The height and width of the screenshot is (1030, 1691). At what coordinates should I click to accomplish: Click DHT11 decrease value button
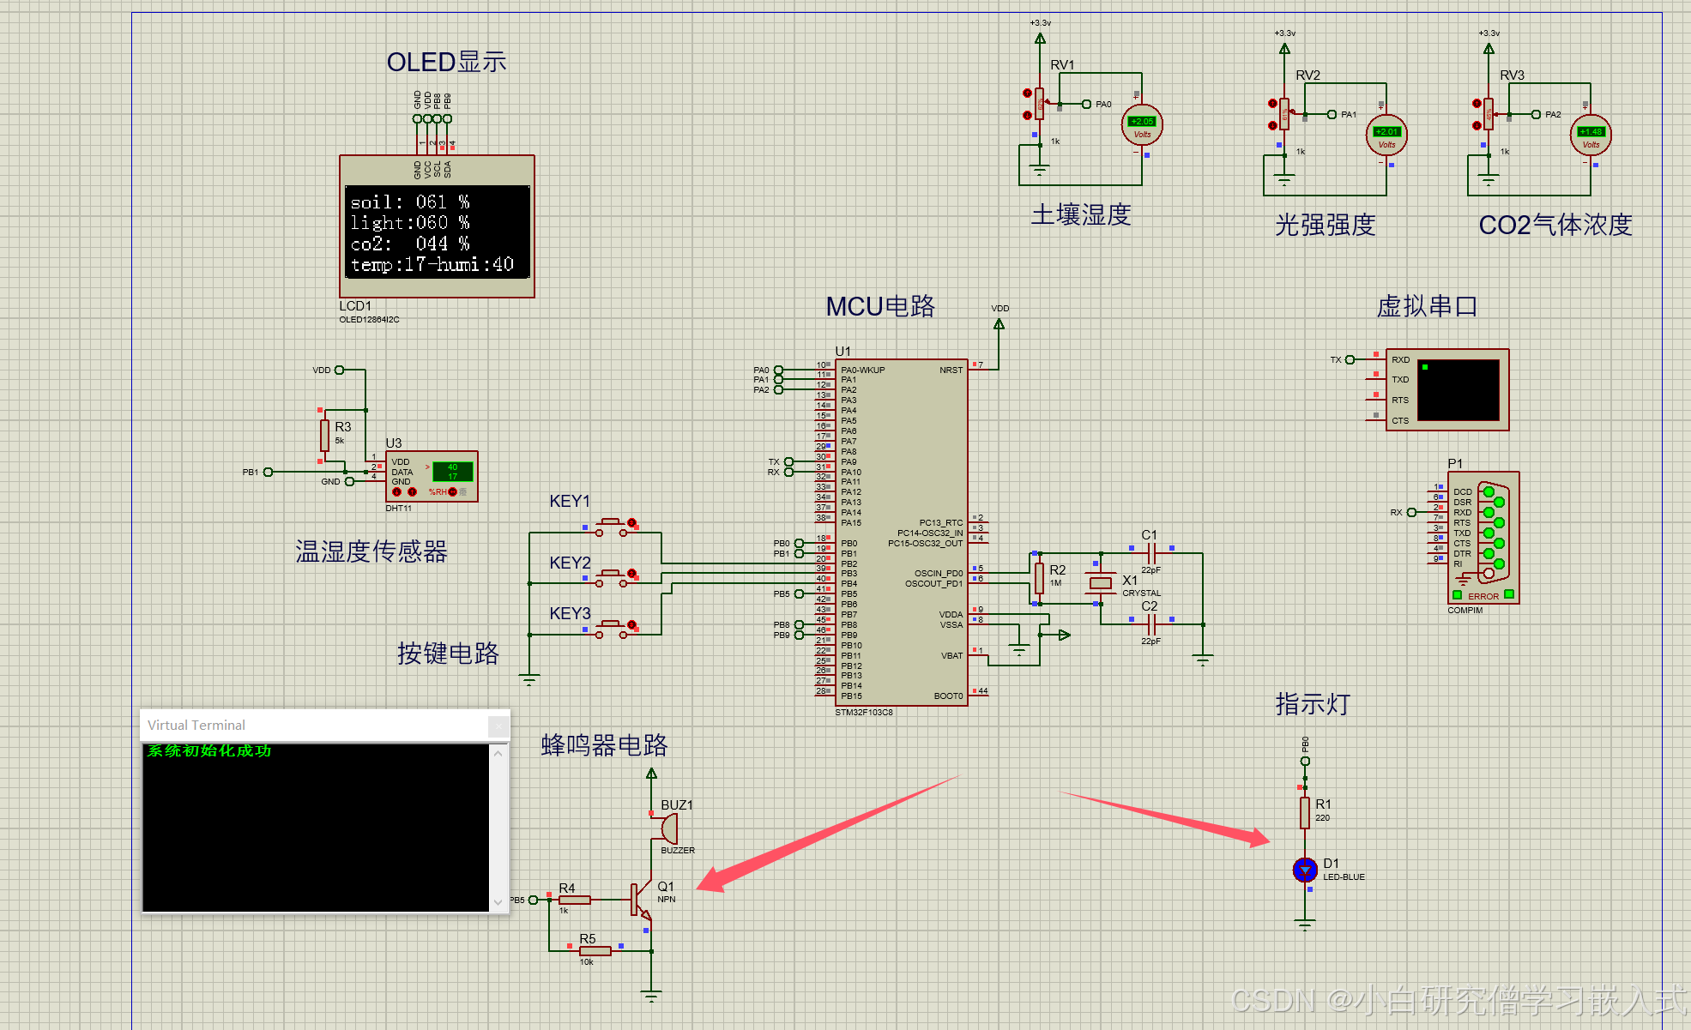tap(397, 491)
